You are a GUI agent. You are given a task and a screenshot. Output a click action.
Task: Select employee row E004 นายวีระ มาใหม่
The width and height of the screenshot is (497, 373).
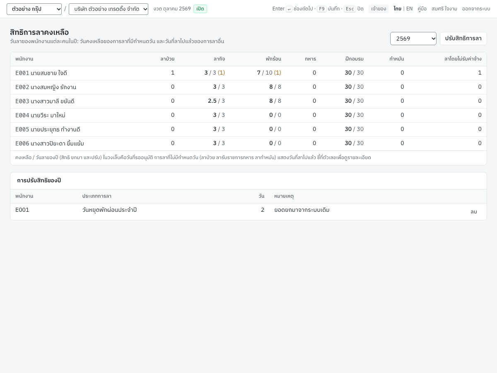(248, 115)
